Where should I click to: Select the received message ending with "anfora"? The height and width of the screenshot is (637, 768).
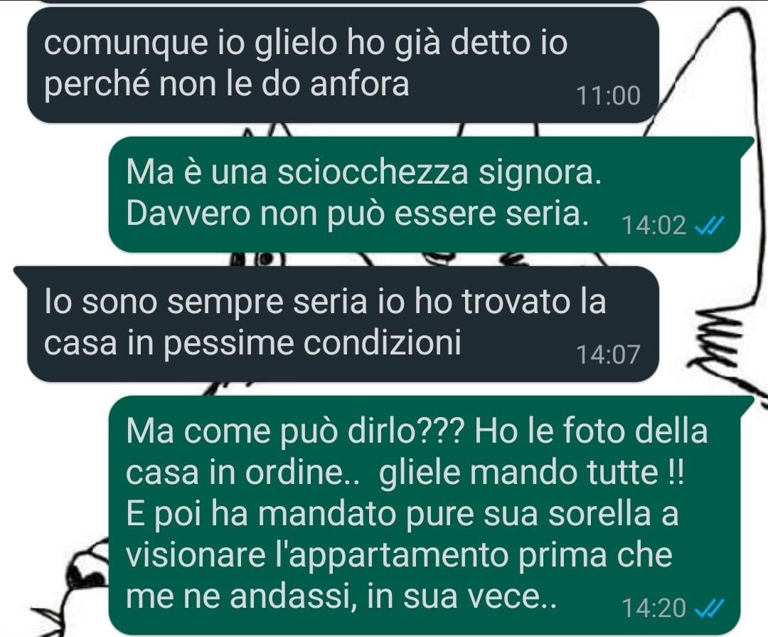tap(343, 65)
